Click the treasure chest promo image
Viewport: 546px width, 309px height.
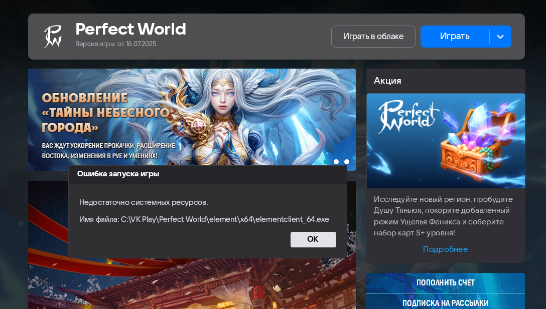tap(446, 141)
